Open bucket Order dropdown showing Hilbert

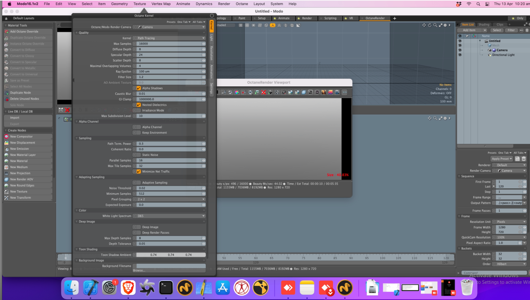click(511, 264)
